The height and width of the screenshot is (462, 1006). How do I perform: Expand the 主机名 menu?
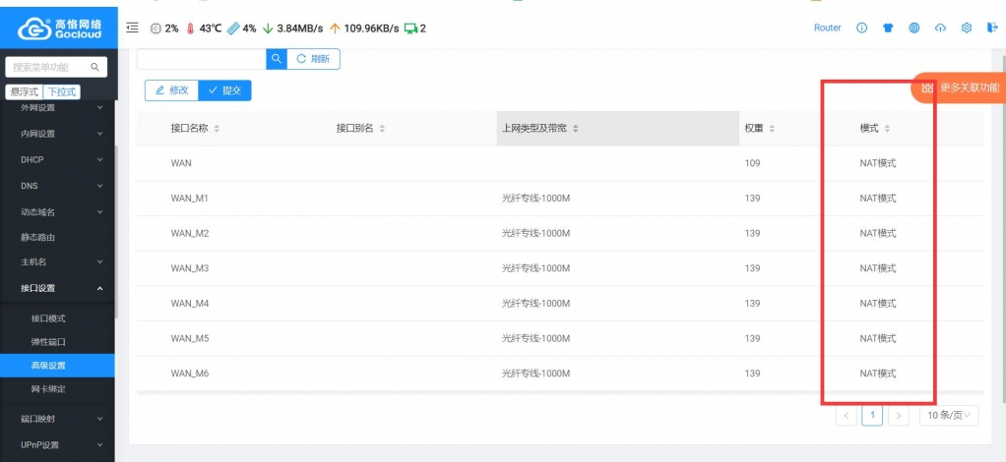coord(58,262)
